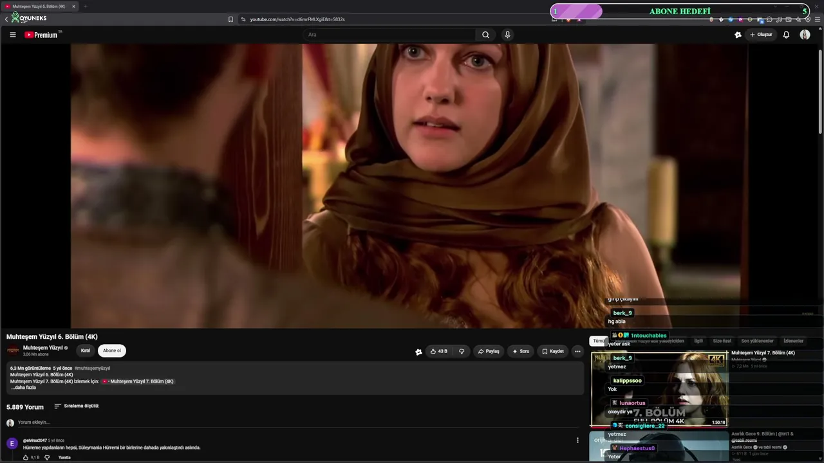Screen dimensions: 824x463
Task: Start voice search with the microphone
Action: tap(507, 35)
